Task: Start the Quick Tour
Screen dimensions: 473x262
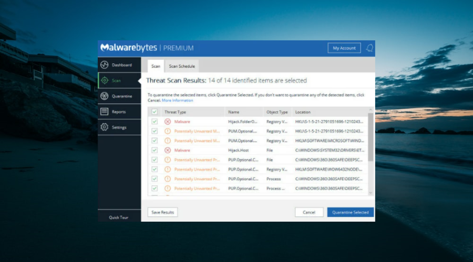Action: [x=119, y=217]
